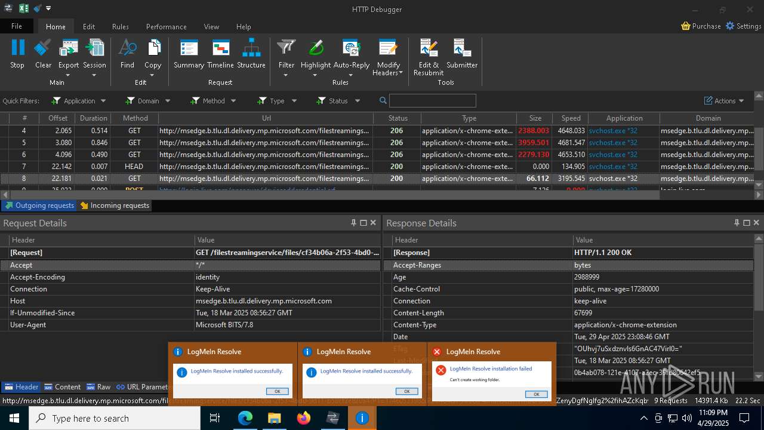Pin the Response Details panel
The width and height of the screenshot is (764, 430).
click(737, 223)
